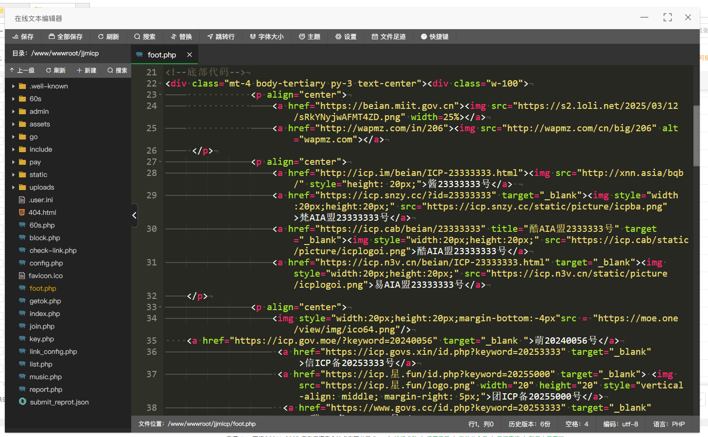Click the editor vertical scrollbar thumb
This screenshot has width=708, height=437.
point(696,136)
